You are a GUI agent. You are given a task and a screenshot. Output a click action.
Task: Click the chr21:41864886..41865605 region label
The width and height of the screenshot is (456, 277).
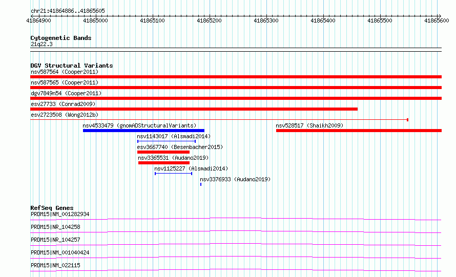[68, 11]
